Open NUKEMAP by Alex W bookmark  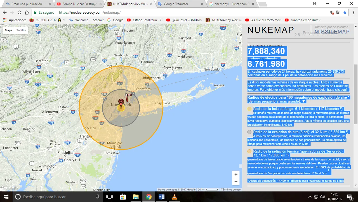(x=223, y=20)
